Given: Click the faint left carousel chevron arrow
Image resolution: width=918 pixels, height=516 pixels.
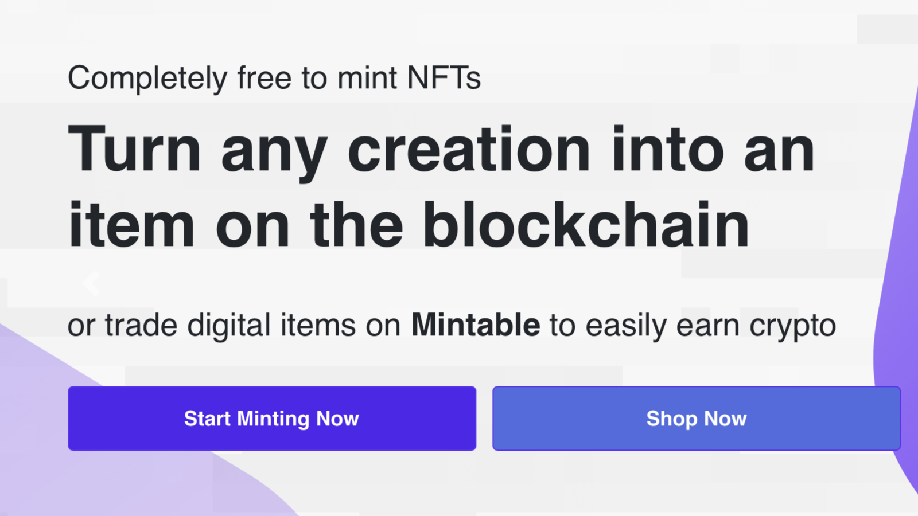Looking at the screenshot, I should click(x=91, y=283).
